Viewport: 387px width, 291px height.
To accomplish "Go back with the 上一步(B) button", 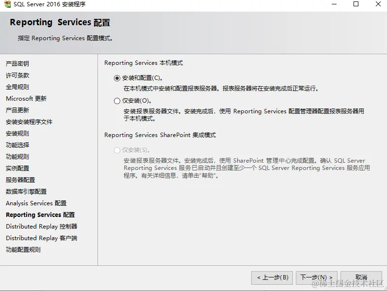I will pyautogui.click(x=272, y=278).
